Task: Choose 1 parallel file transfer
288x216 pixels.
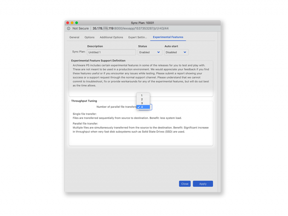Action: [x=143, y=95]
